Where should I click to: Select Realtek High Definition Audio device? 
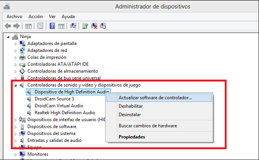65,113
